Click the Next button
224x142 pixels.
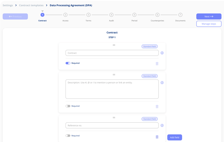[209, 16]
